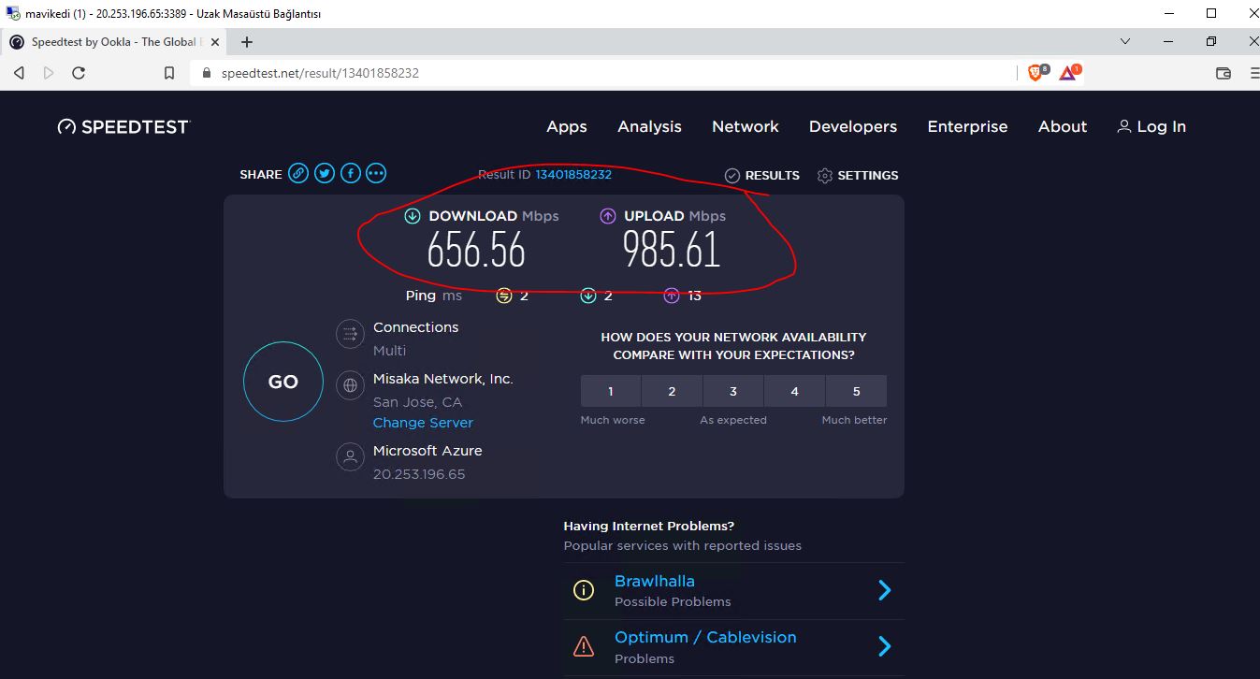Reload the page
The image size is (1260, 679).
click(x=79, y=73)
